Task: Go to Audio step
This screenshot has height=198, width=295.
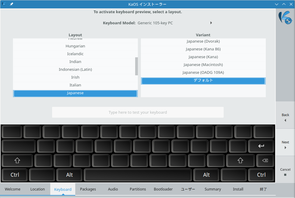Action: [113, 189]
